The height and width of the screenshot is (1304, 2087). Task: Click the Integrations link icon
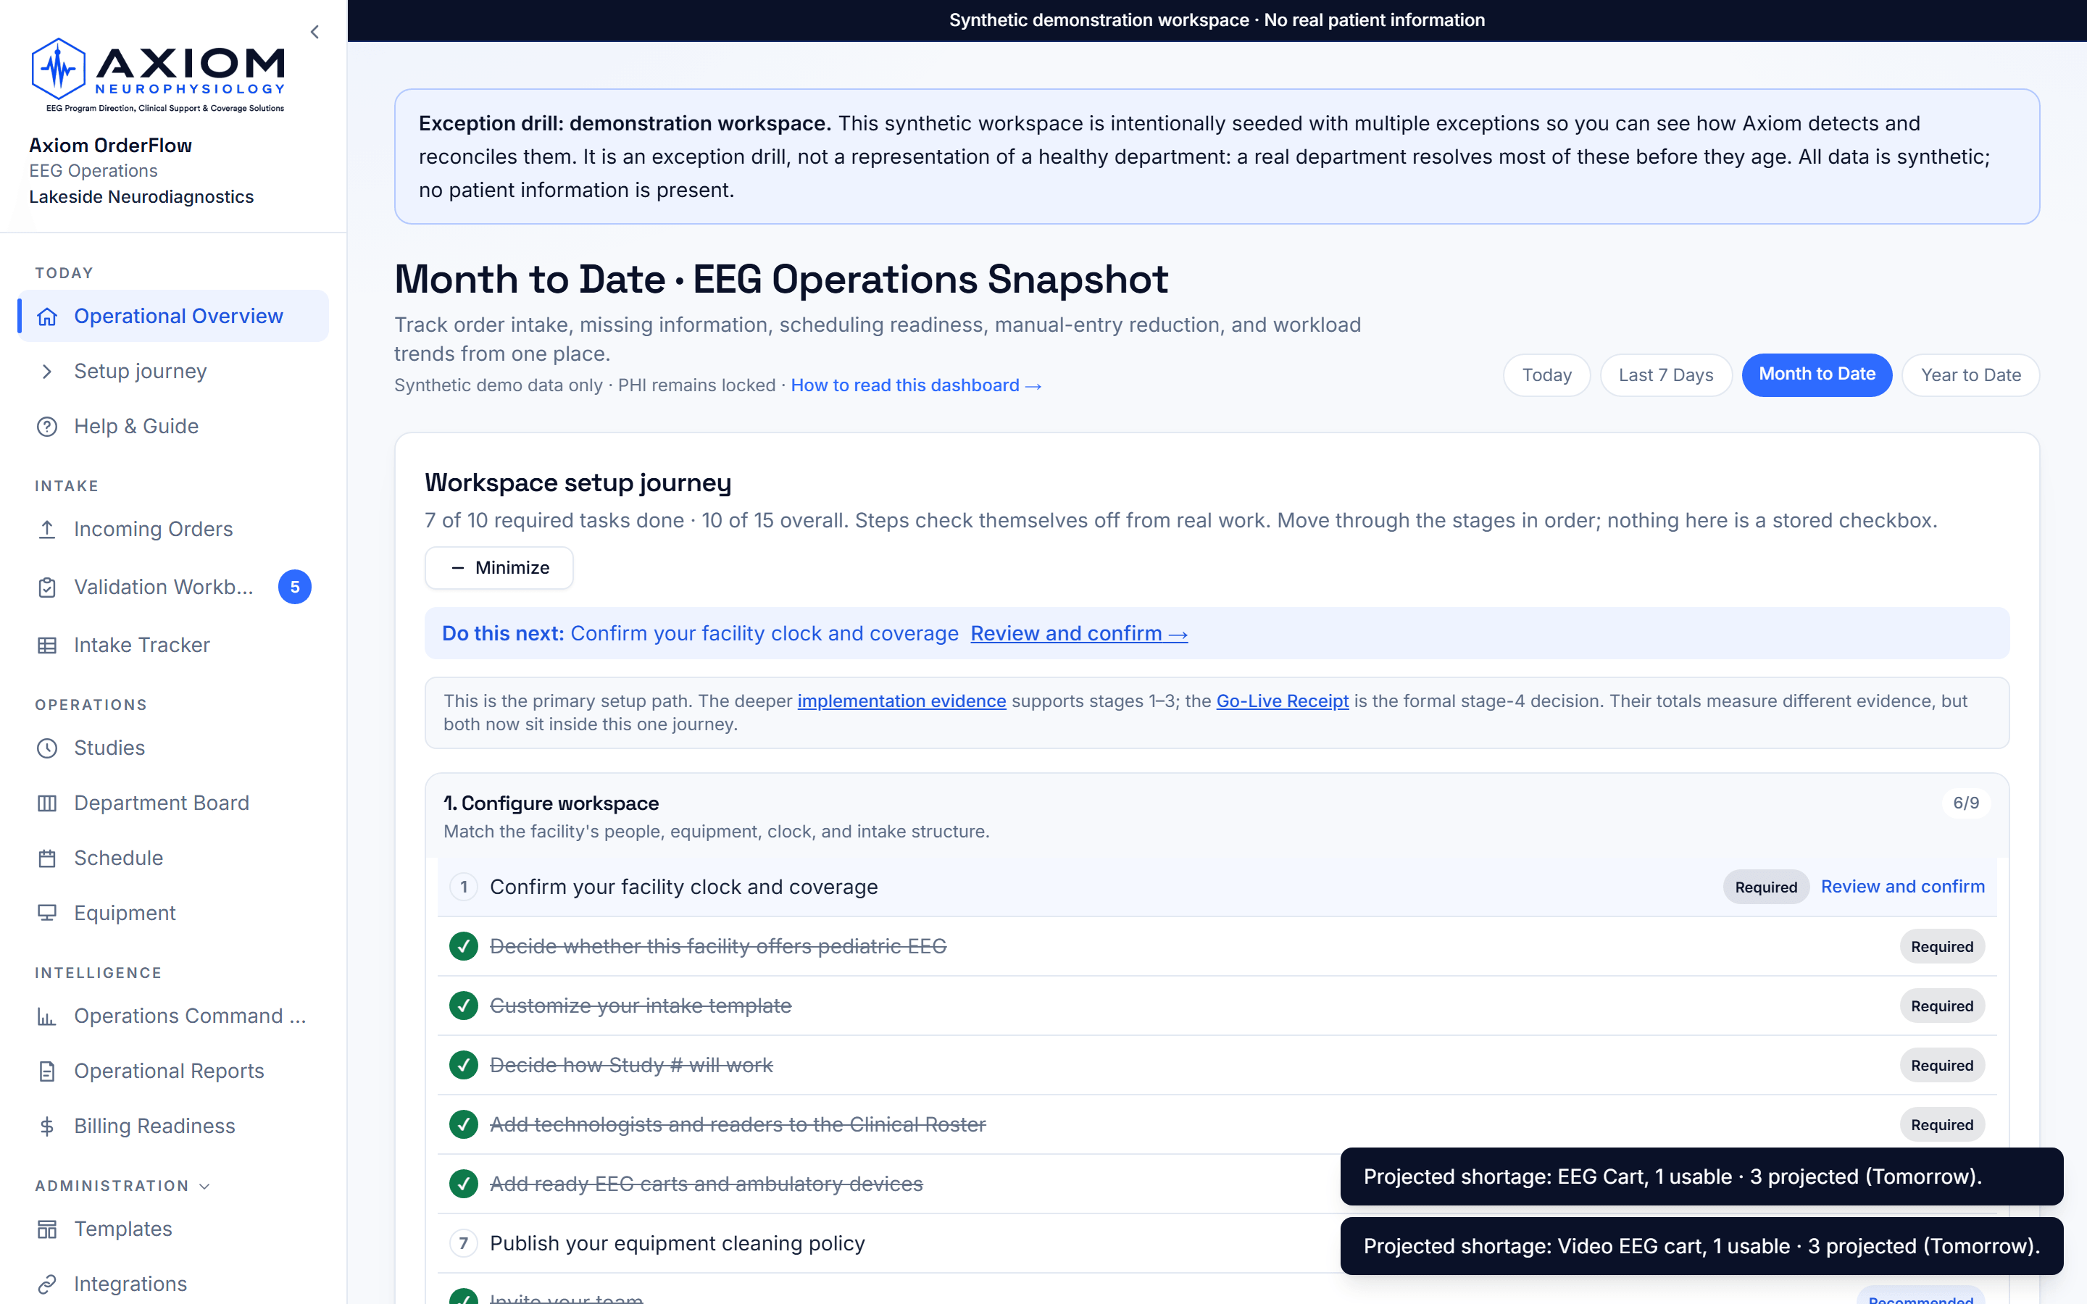(x=47, y=1285)
